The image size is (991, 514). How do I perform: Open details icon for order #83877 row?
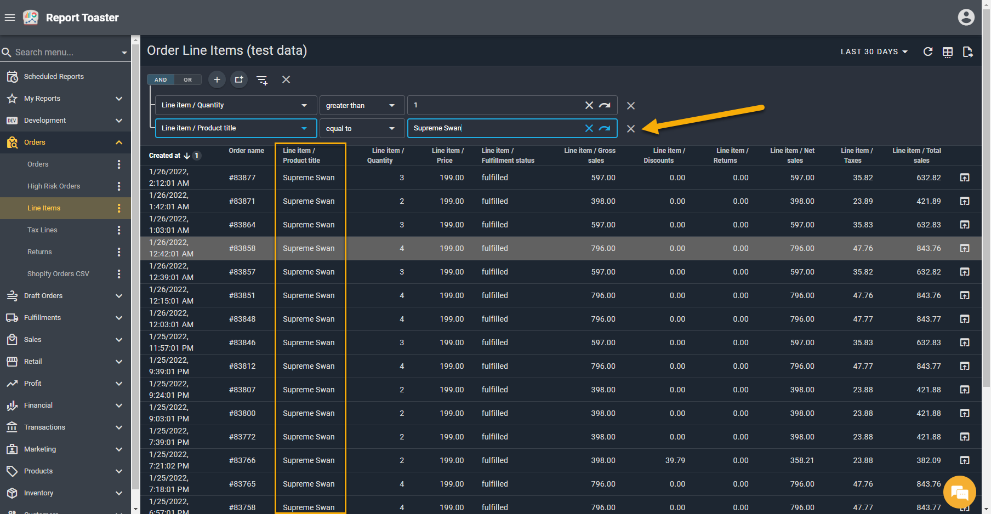(x=965, y=178)
